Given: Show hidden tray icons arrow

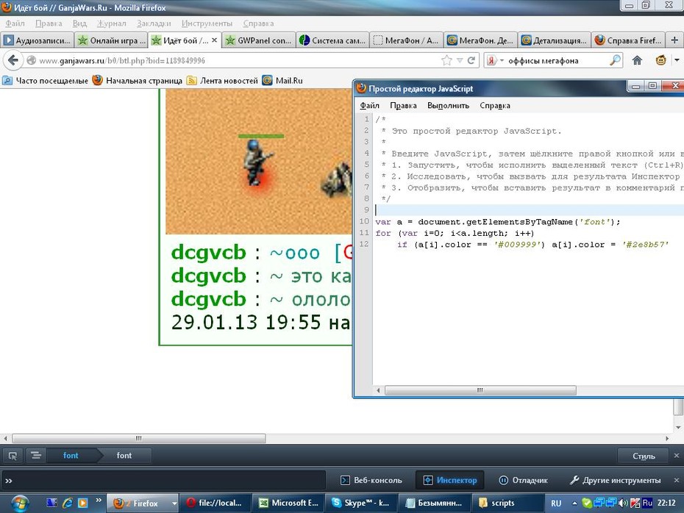Looking at the screenshot, I should [x=574, y=503].
